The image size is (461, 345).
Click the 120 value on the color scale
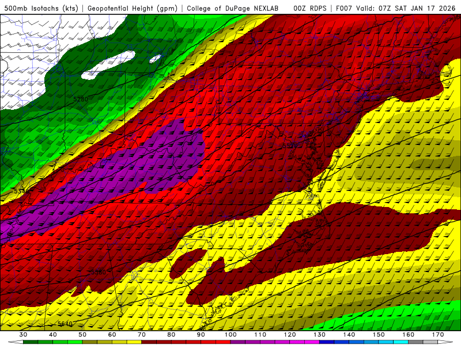(290, 335)
